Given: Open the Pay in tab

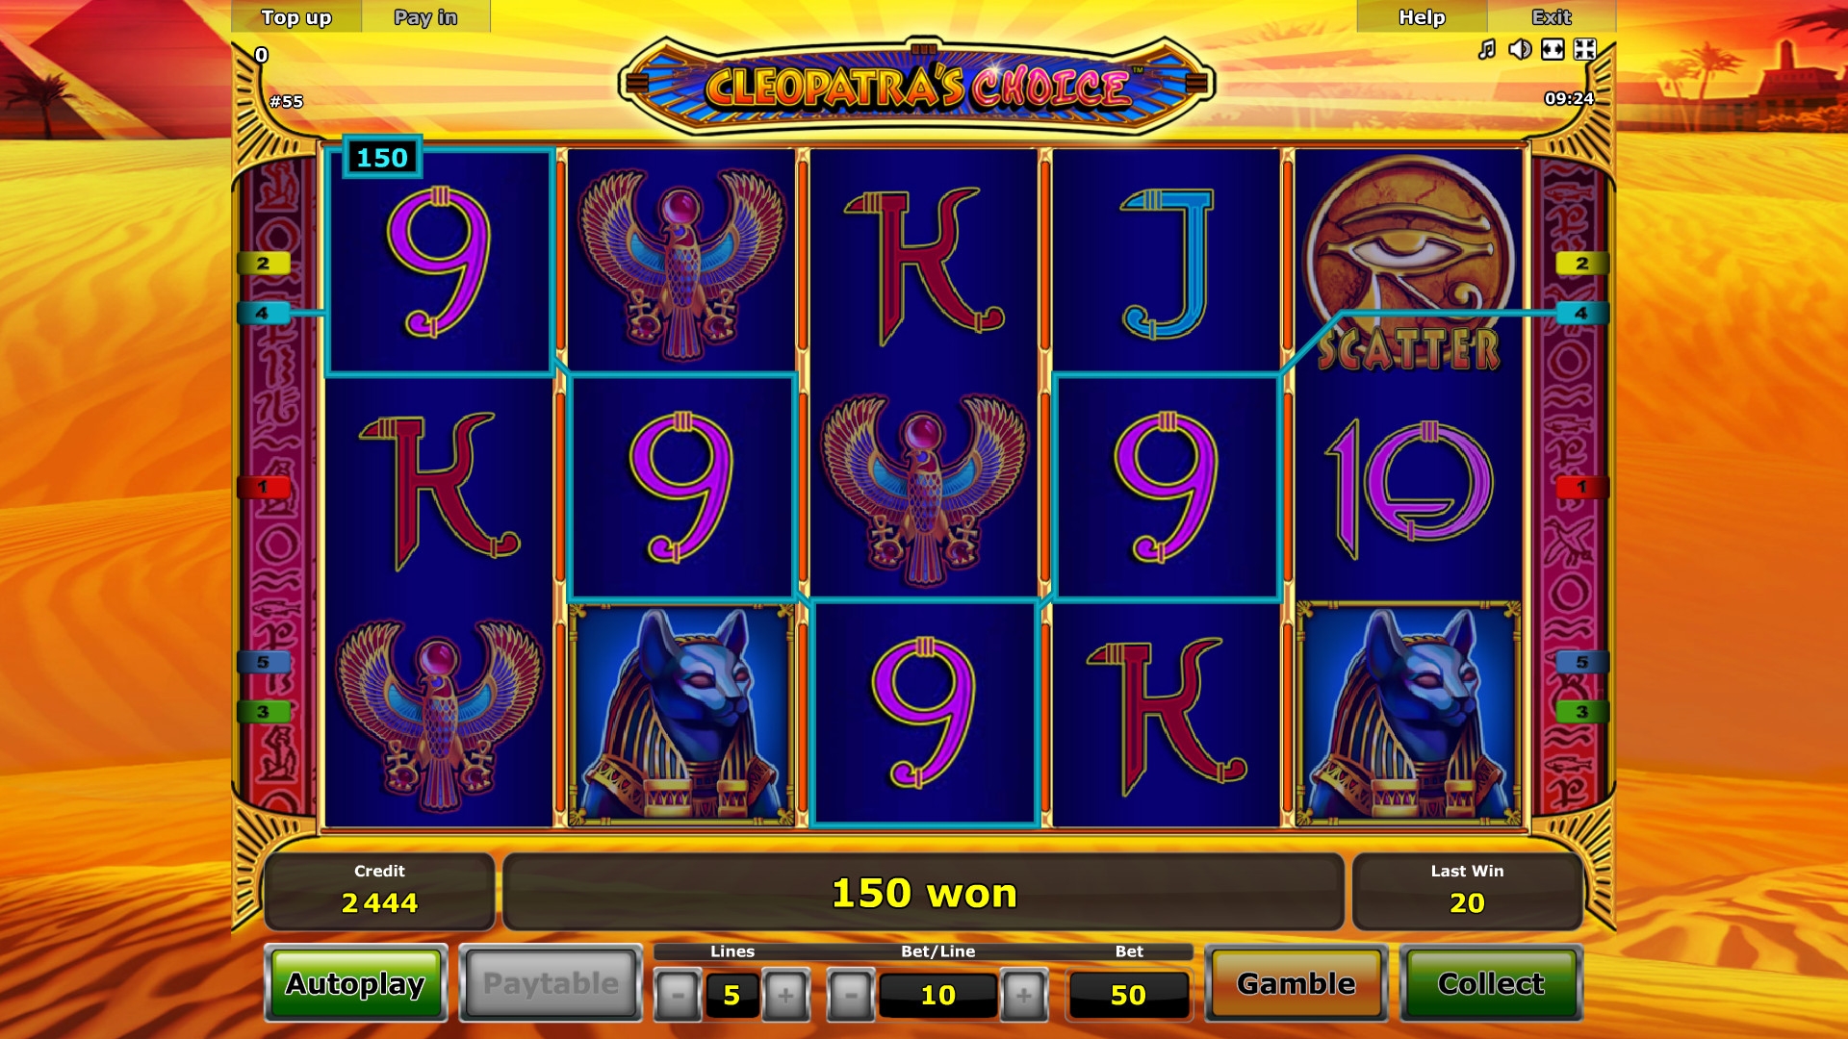Looking at the screenshot, I should 425,17.
